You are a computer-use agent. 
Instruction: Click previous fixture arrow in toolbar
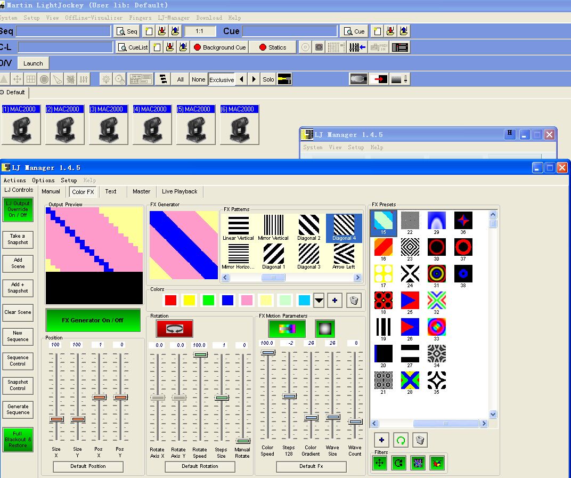pos(241,79)
